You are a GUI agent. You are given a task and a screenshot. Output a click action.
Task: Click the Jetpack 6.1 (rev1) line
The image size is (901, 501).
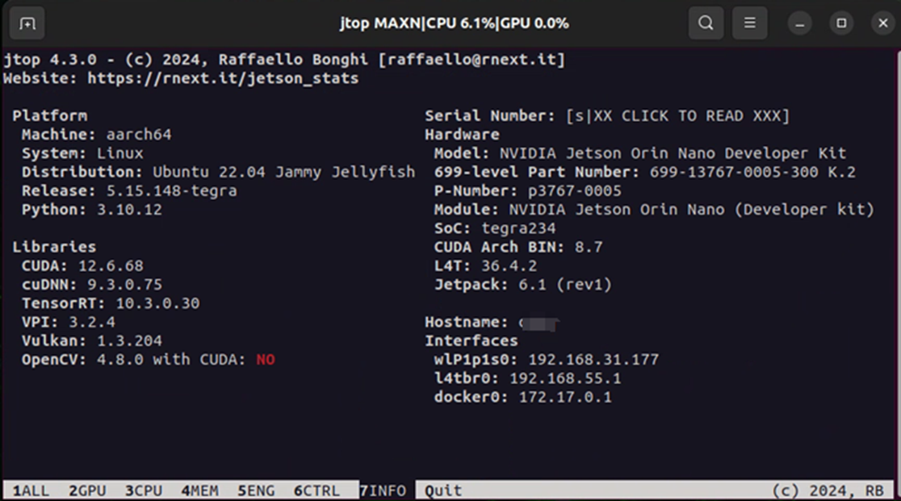523,286
